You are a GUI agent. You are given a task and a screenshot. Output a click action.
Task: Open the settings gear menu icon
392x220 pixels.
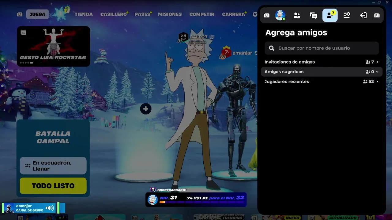point(347,15)
